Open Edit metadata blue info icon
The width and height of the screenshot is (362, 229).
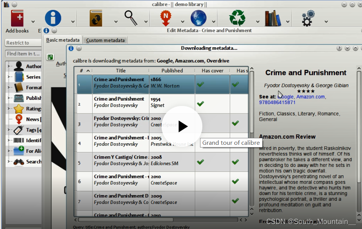[53, 18]
